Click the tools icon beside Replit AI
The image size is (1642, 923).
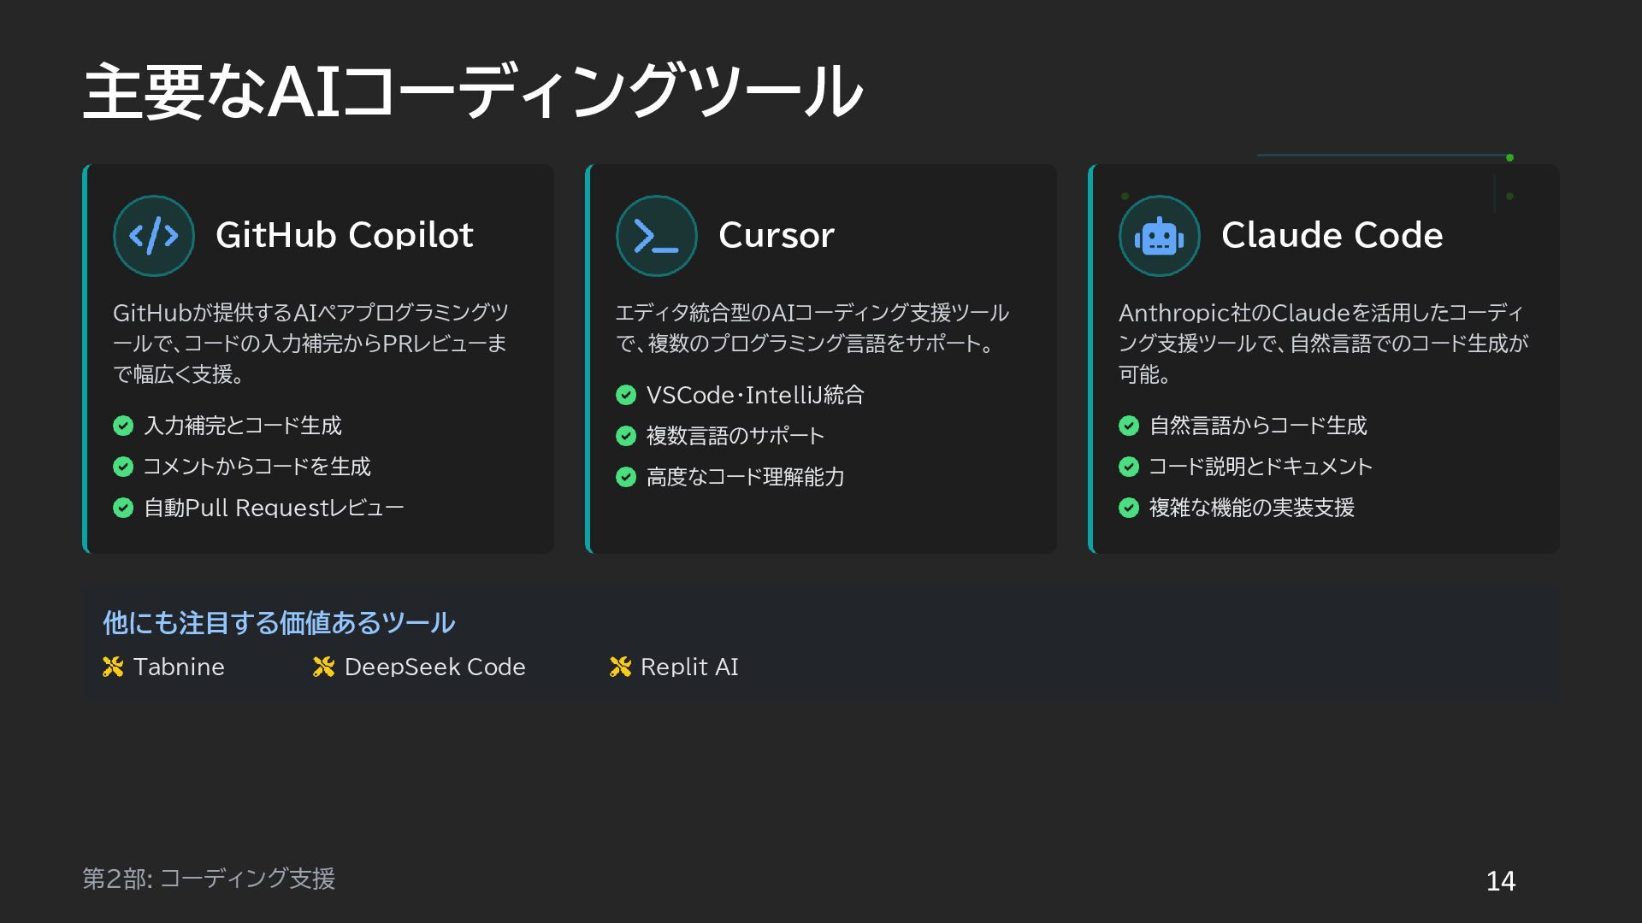[620, 667]
